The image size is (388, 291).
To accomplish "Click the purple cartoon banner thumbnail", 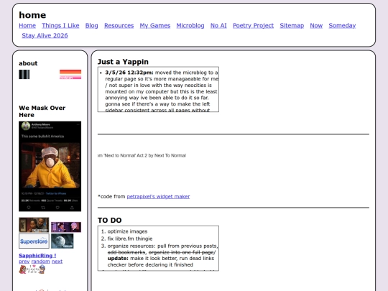I will [x=66, y=227].
